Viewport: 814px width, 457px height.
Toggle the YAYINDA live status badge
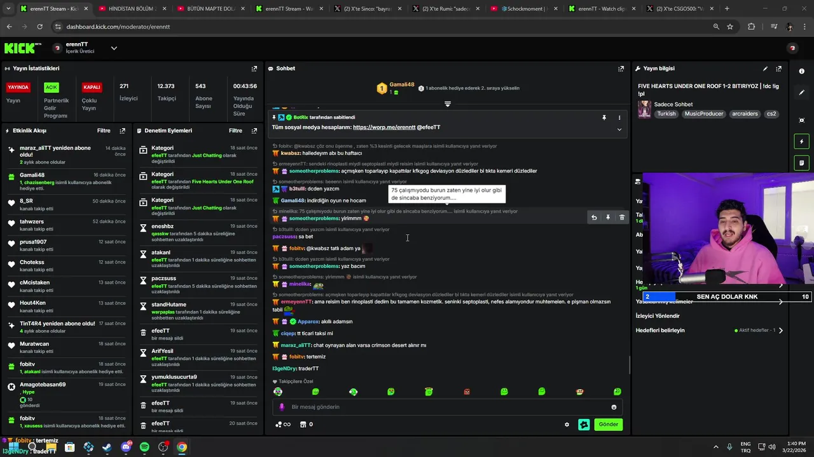18,88
